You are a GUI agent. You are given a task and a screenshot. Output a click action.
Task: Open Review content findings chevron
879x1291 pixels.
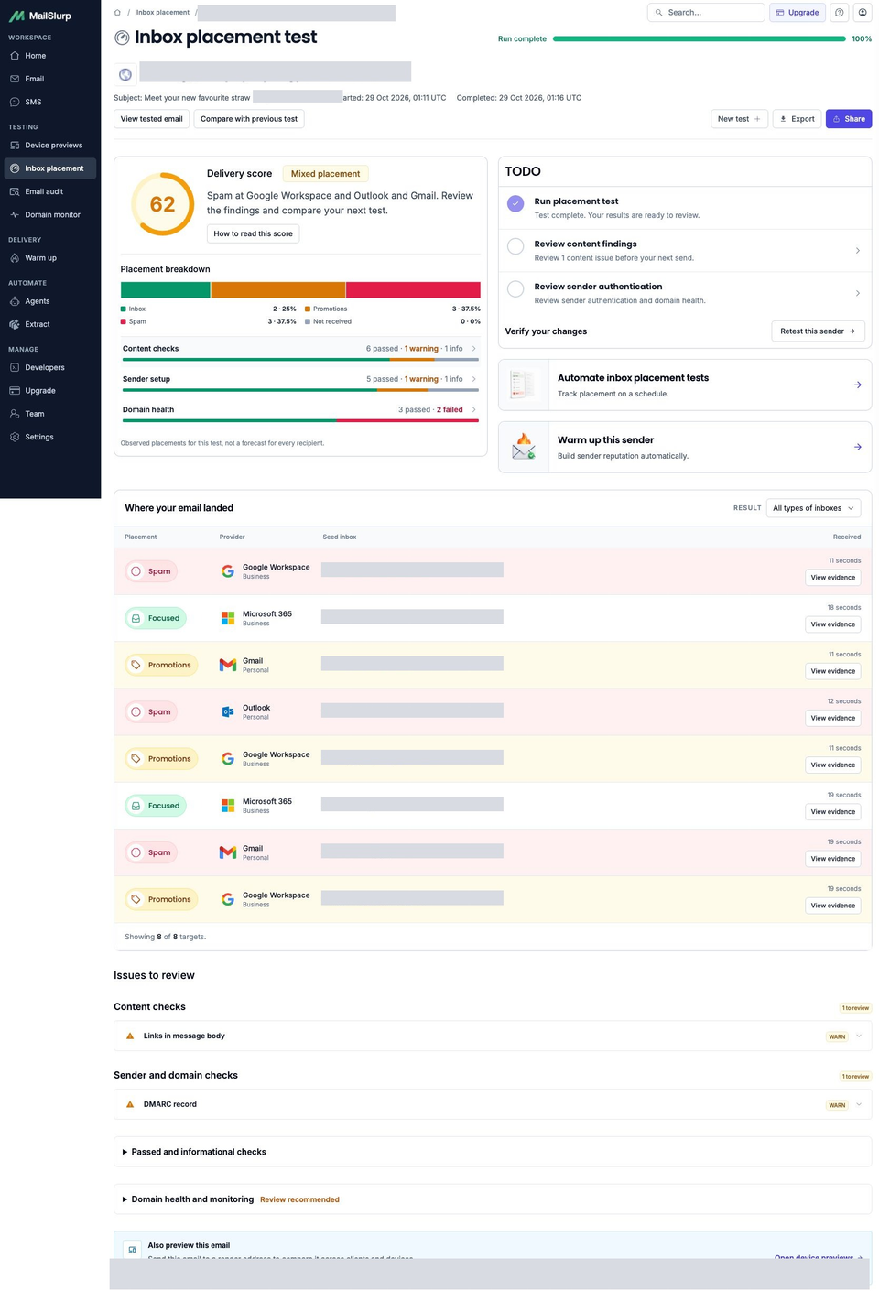click(x=857, y=250)
